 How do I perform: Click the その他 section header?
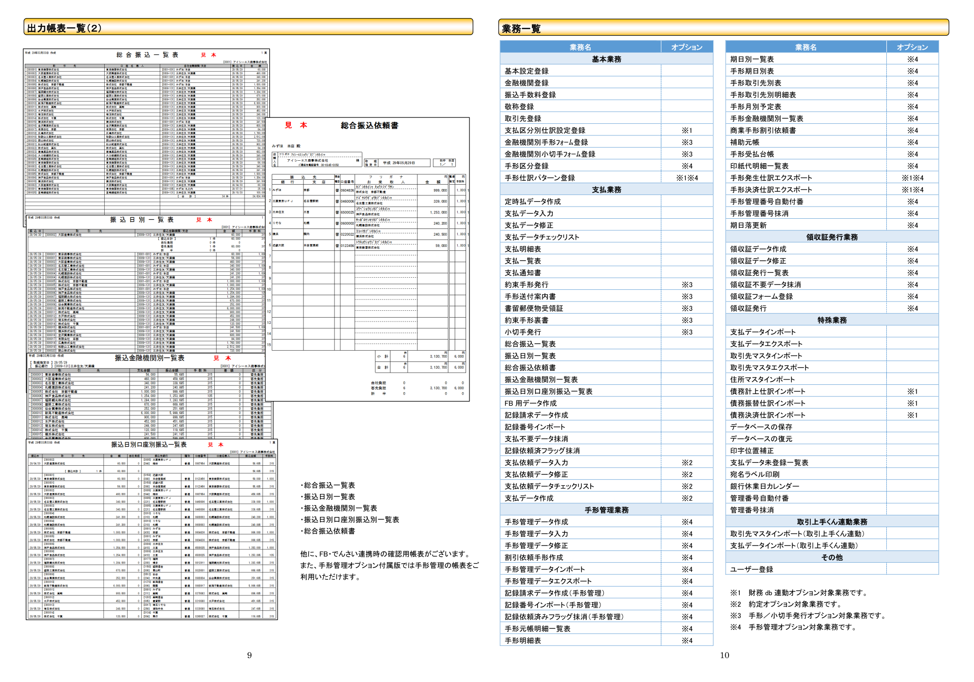coord(832,557)
